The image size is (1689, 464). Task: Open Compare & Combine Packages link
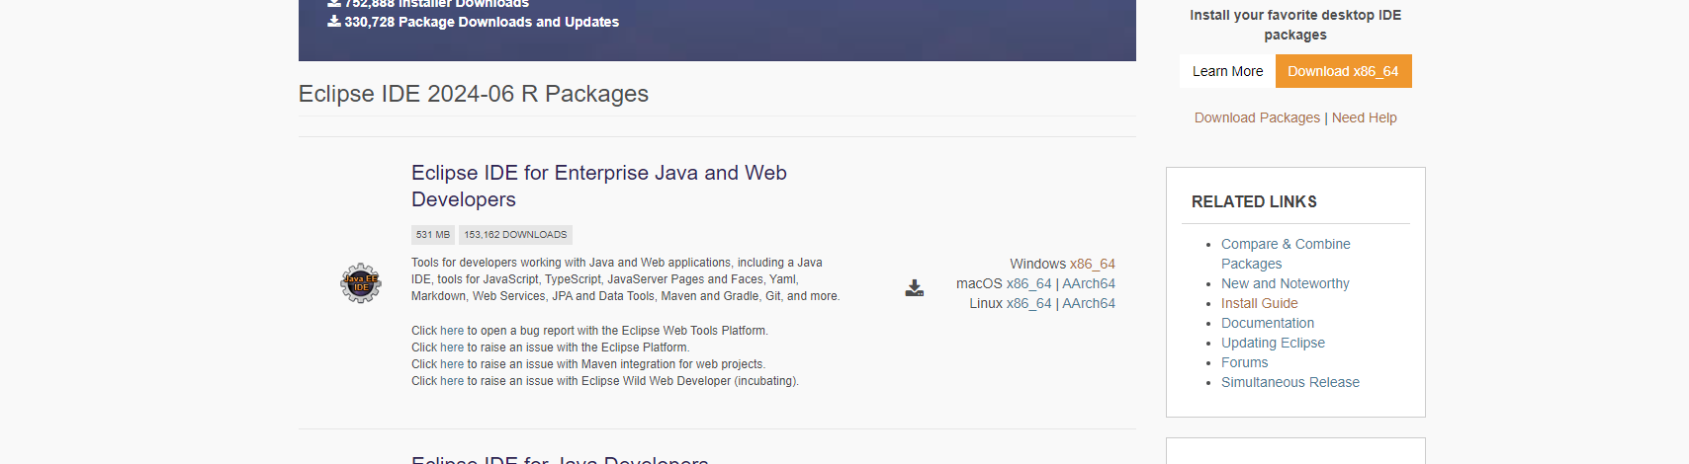[1285, 244]
